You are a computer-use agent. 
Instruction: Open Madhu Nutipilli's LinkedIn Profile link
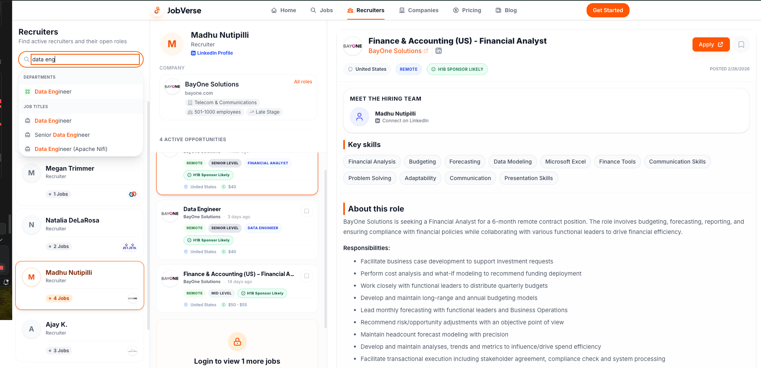coord(212,53)
